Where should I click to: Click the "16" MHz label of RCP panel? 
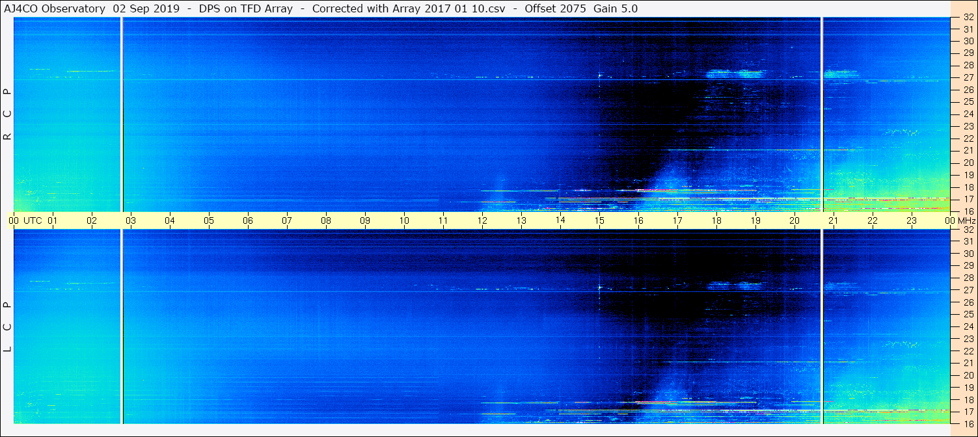[968, 211]
